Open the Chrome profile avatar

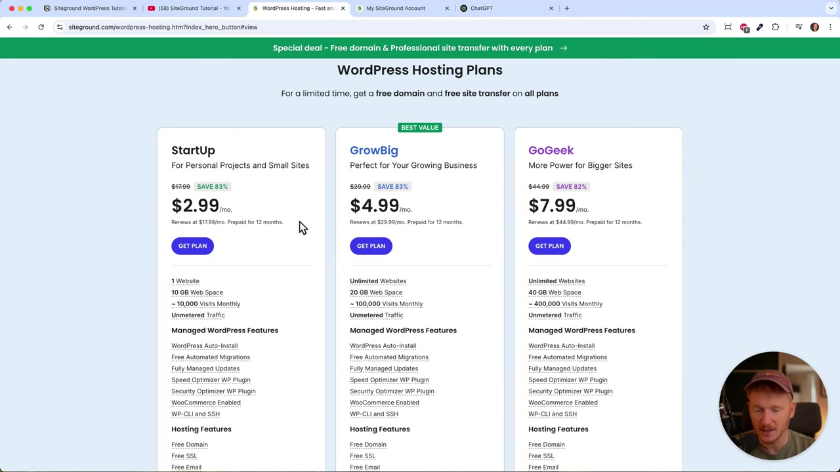[814, 27]
